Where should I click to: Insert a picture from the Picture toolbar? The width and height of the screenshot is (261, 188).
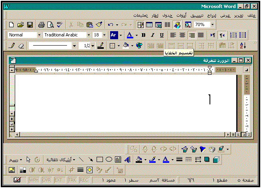pos(12,170)
